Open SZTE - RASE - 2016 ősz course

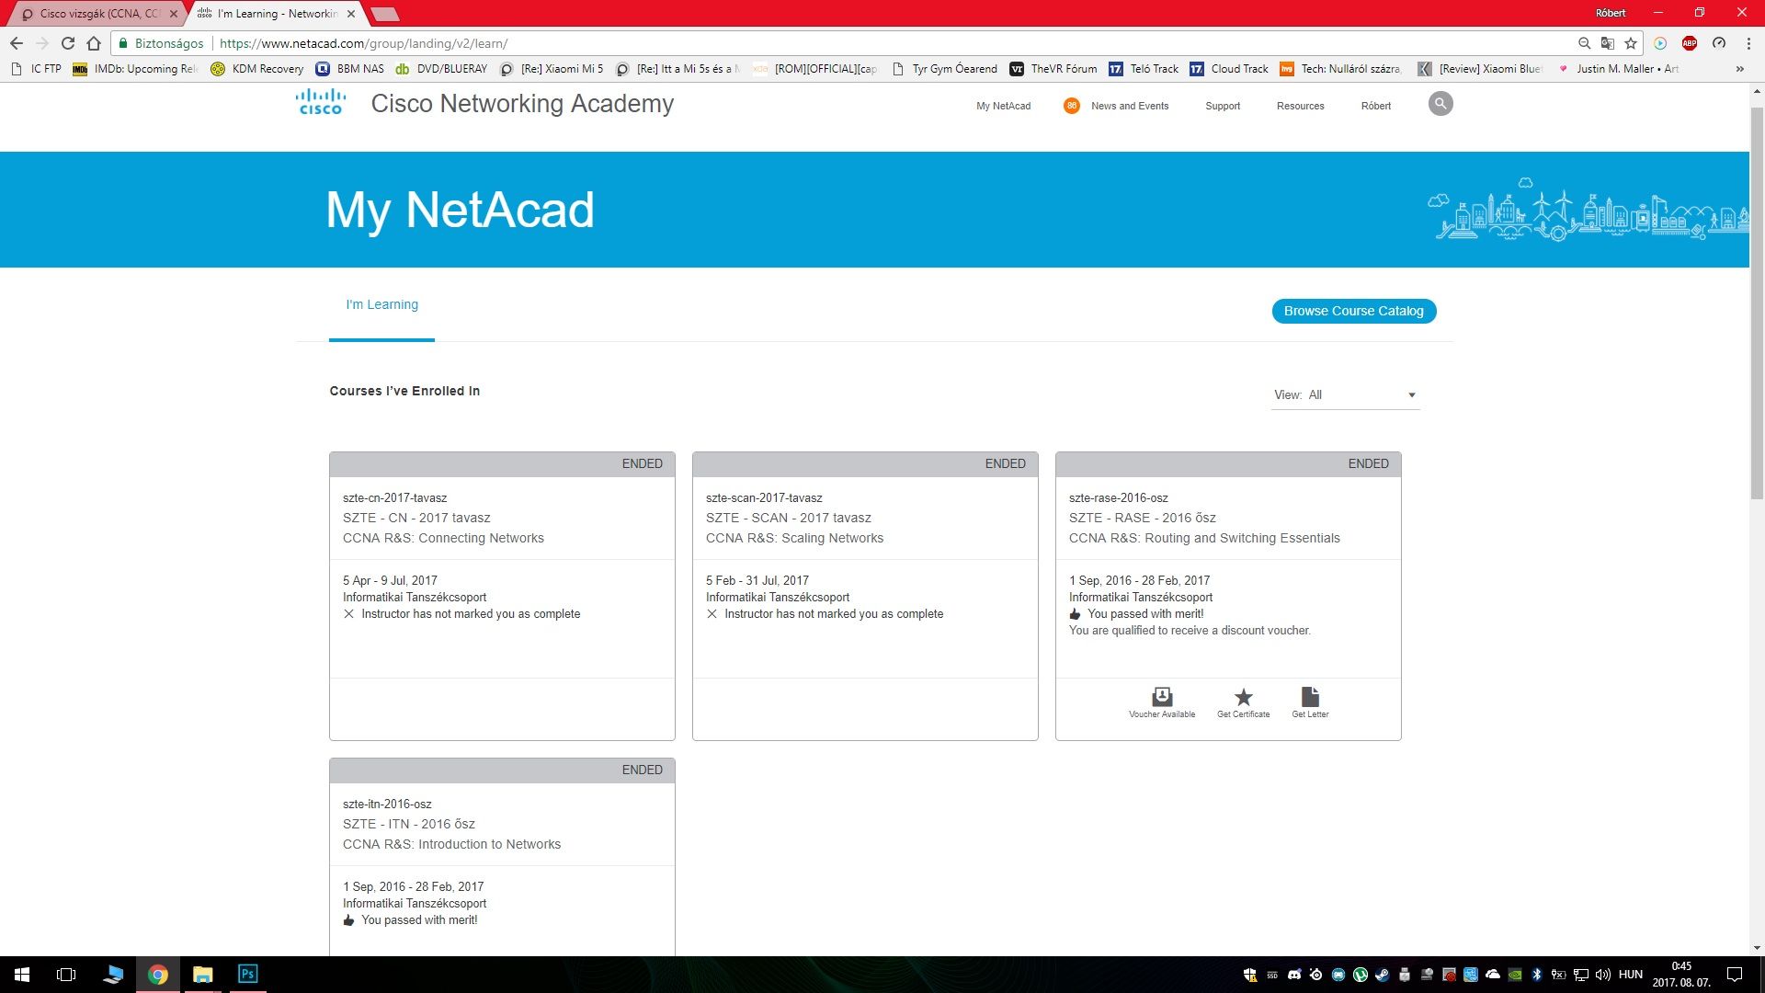tap(1142, 518)
